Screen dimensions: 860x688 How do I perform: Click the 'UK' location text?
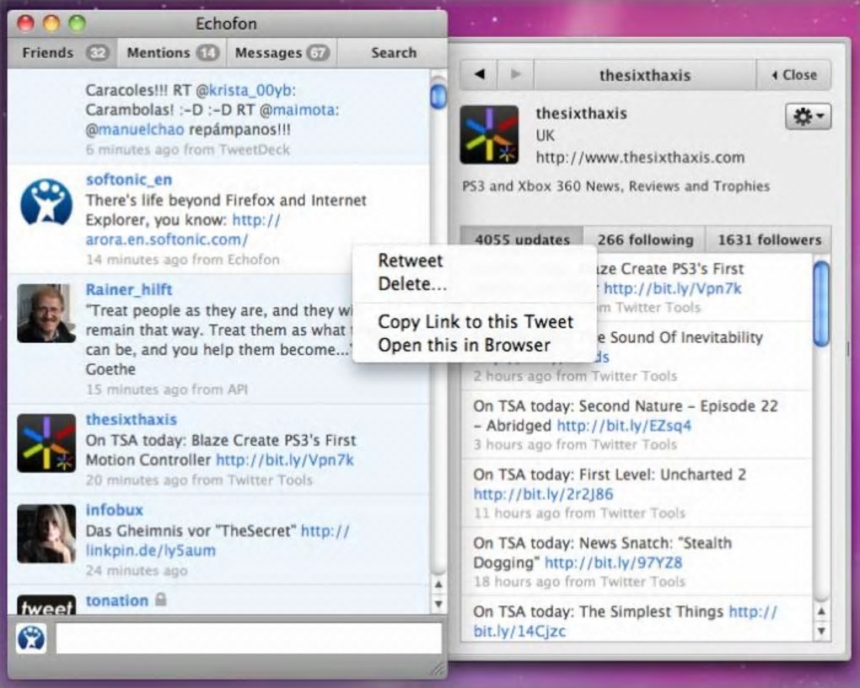(x=546, y=136)
